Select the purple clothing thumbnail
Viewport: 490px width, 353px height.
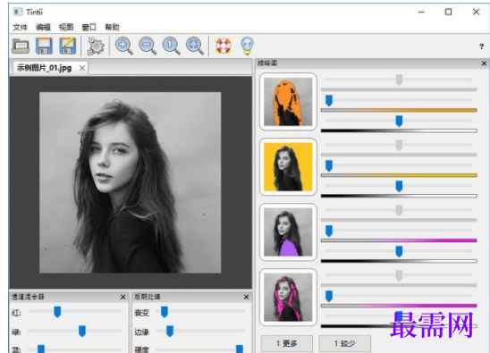[288, 232]
